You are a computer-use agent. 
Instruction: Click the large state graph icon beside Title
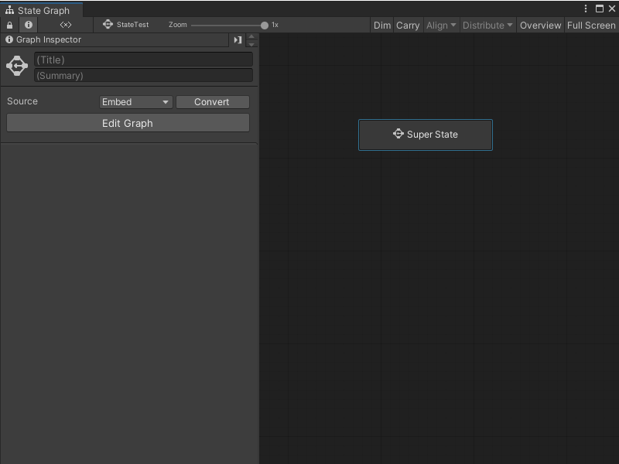tap(17, 67)
